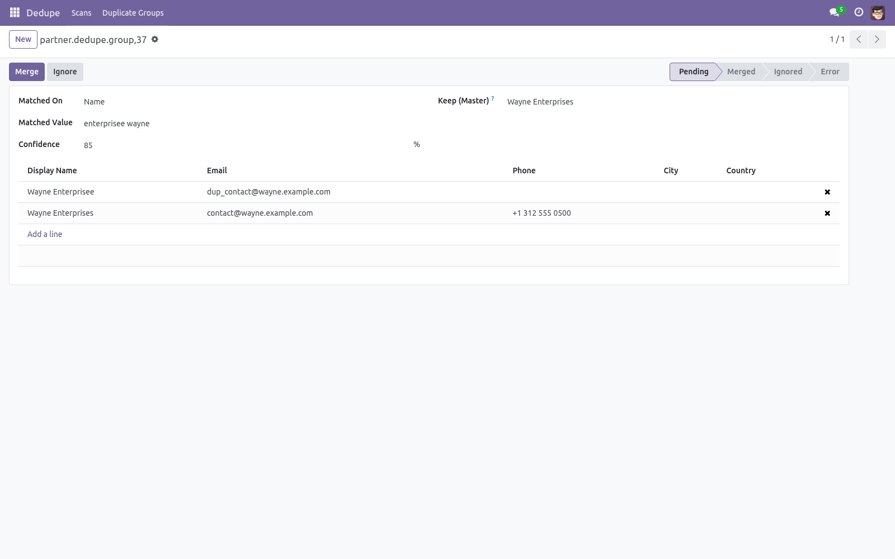Click the partner.dedupe.group,37 record title
Image resolution: width=895 pixels, height=559 pixels.
pos(93,40)
